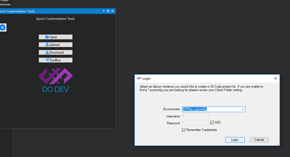Viewport: 290px width, 157px height.
Task: Close the Epicor Customization Tools panel
Action: point(113,11)
